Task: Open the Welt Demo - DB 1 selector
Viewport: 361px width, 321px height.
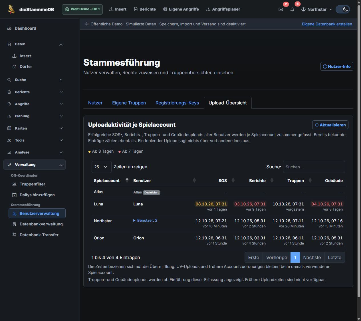Action: click(x=82, y=9)
